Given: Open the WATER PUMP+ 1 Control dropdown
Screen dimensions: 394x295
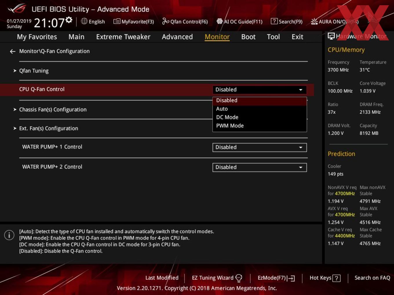Looking at the screenshot, I should coord(260,147).
